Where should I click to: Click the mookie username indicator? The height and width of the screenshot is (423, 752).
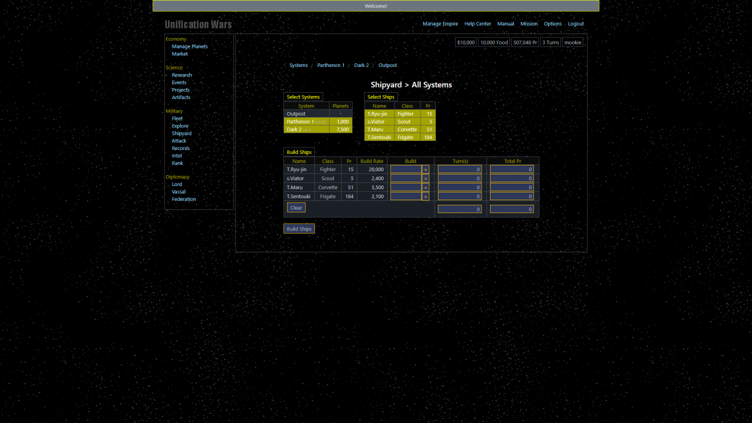(572, 42)
